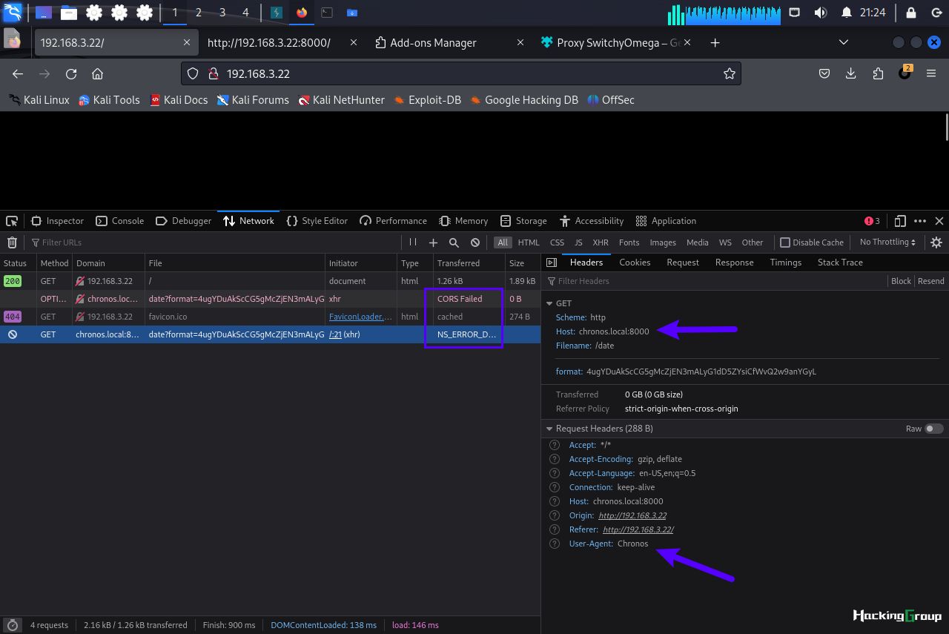Click the request blocking icon
Image resolution: width=949 pixels, height=634 pixels.
(x=475, y=242)
